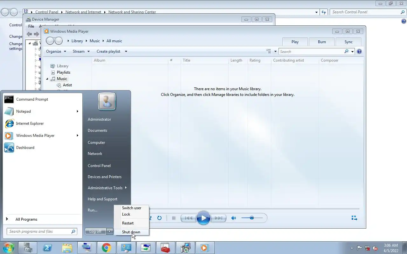Open Windows PowerShell taskbar icon
Viewport: 407px width, 254px height.
click(x=47, y=248)
